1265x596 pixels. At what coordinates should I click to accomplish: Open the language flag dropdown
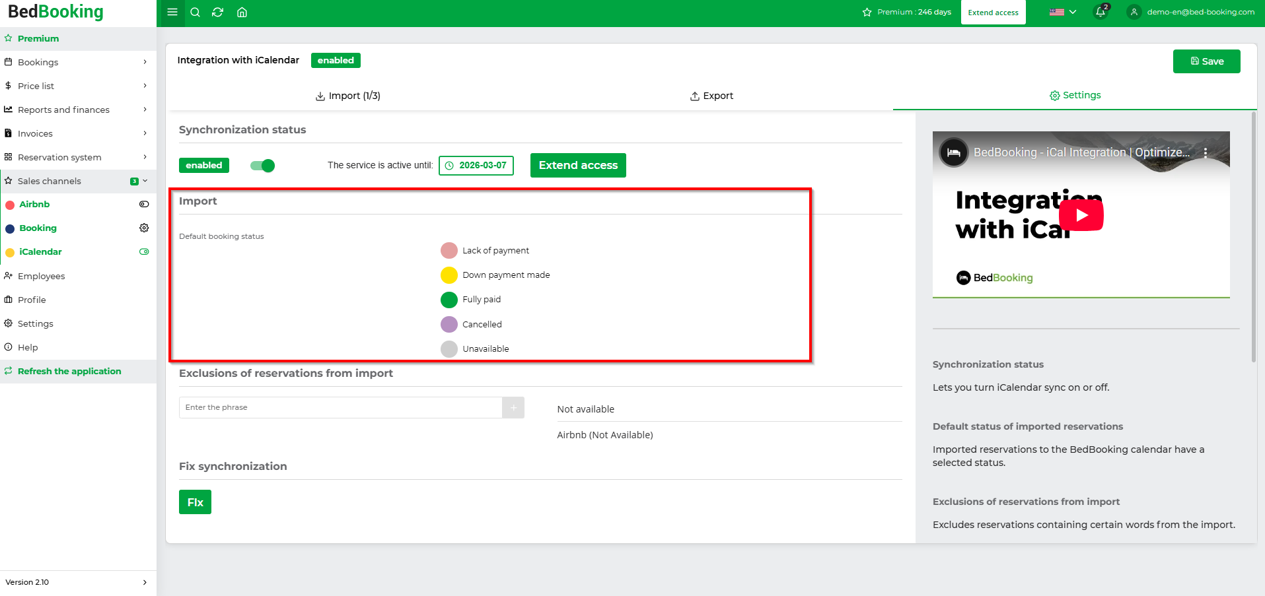click(1063, 12)
